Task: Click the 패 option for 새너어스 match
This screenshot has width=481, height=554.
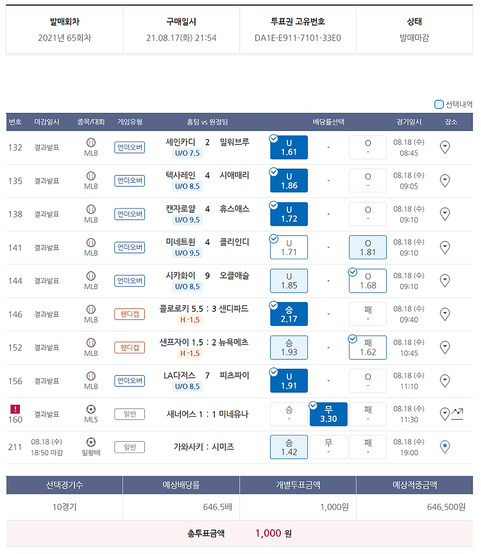Action: point(367,414)
